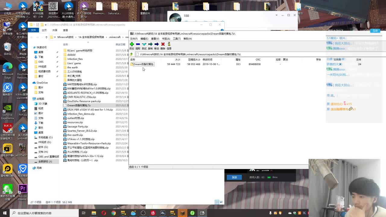
Task: Click the Move (移动) icon in 7-Zip toolbar
Action: 157,44
